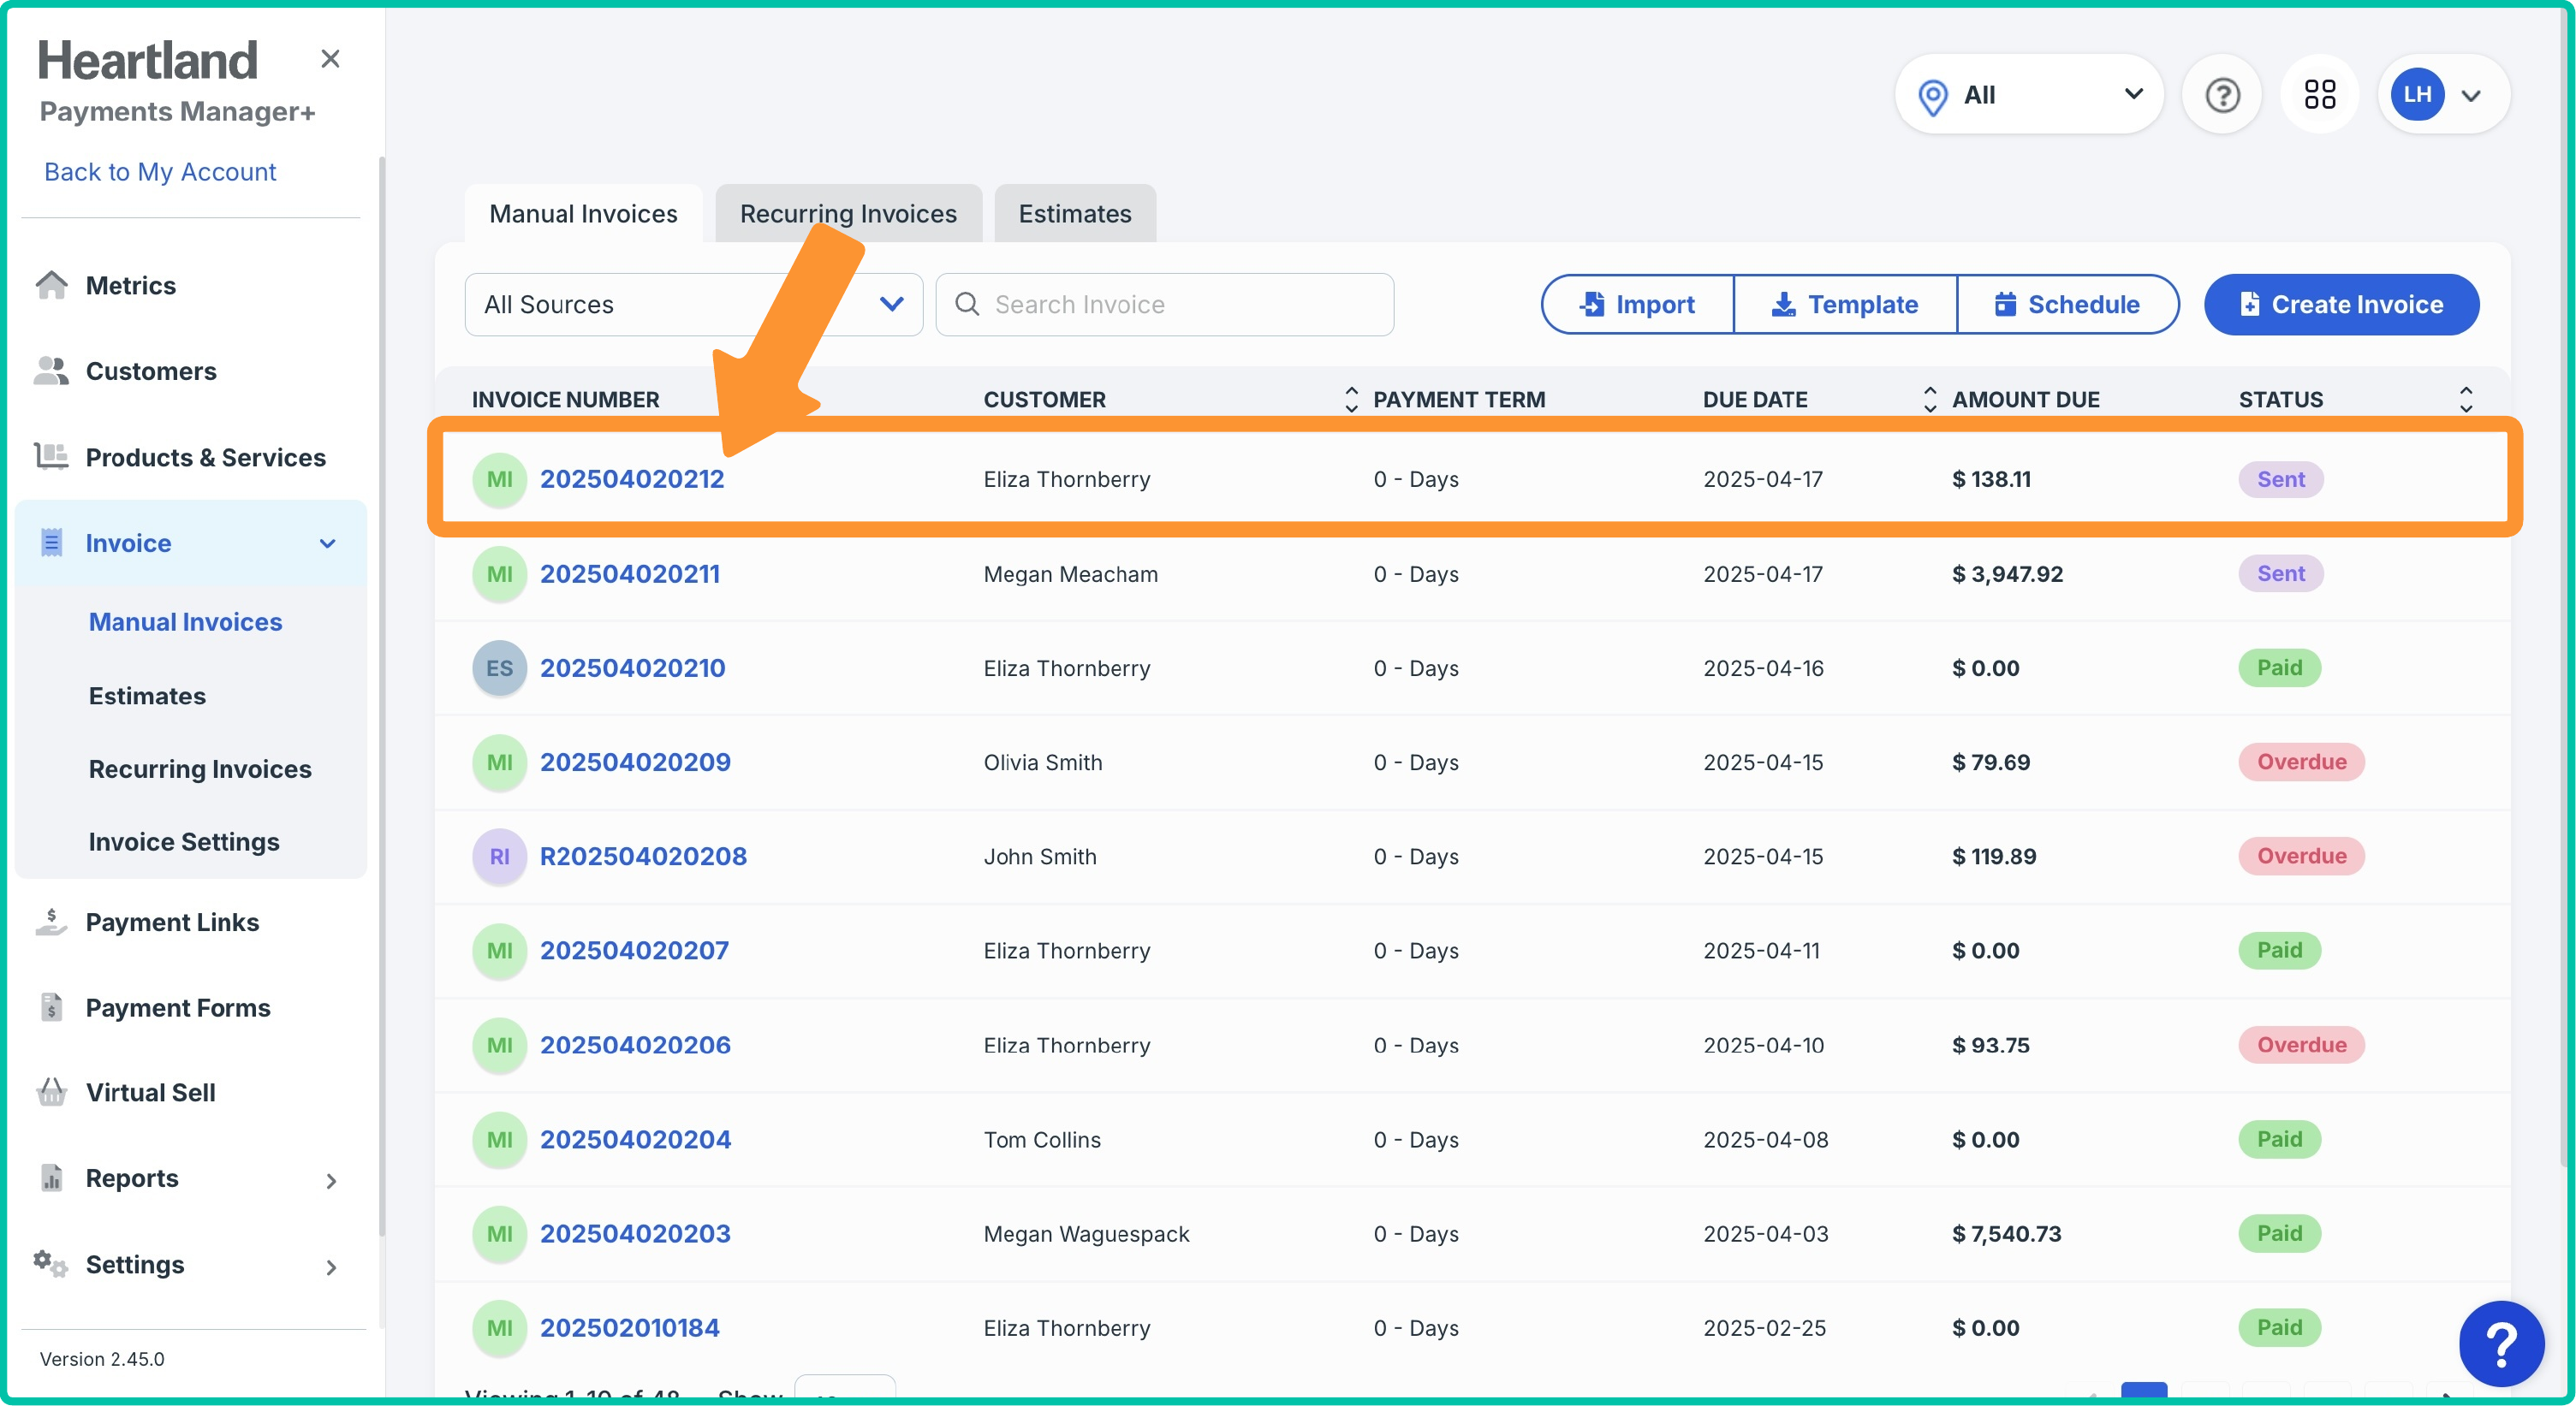Click the Search Invoice field
This screenshot has height=1406, width=2576.
coord(1164,304)
